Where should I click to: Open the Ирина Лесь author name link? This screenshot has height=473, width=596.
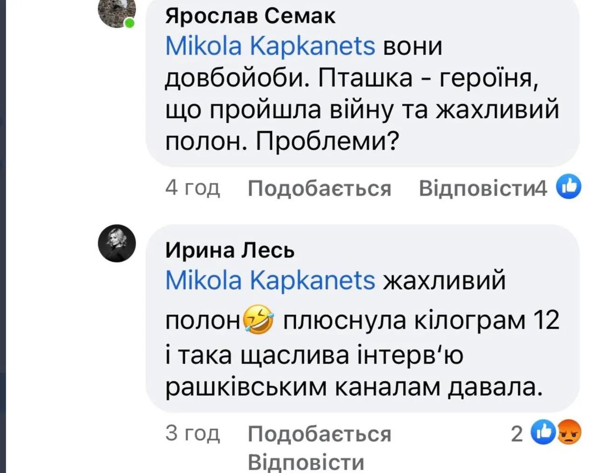click(230, 250)
